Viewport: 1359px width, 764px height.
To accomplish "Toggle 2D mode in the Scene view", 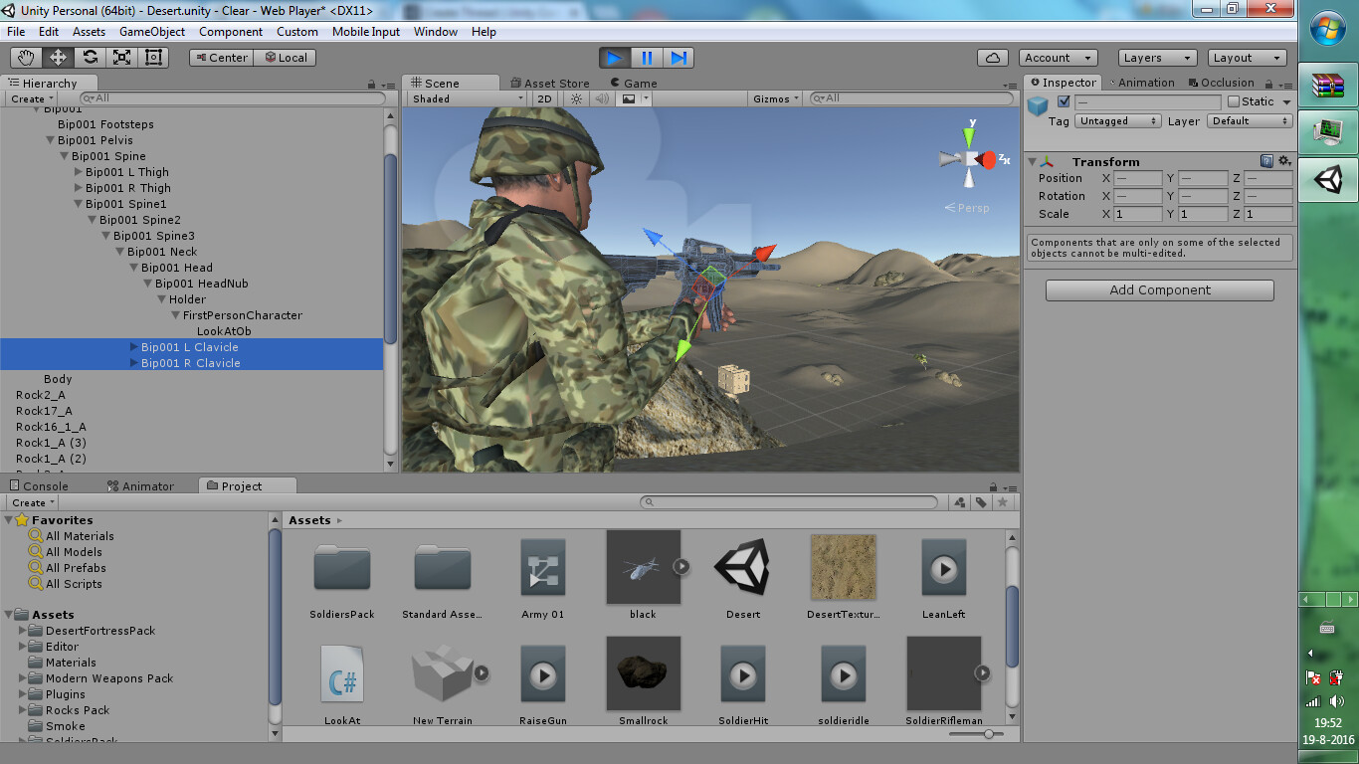I will pyautogui.click(x=543, y=98).
